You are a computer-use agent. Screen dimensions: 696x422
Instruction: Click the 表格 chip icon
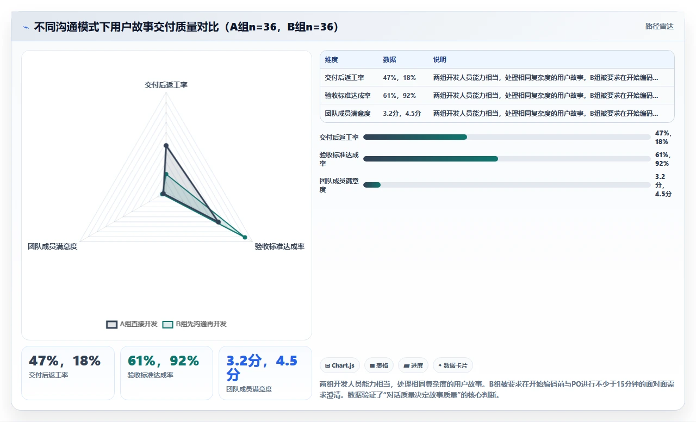372,365
